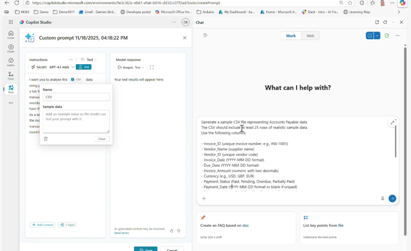Viewport: 411px width, 251px height.
Task: Refresh the Chat pane
Action: (385, 22)
